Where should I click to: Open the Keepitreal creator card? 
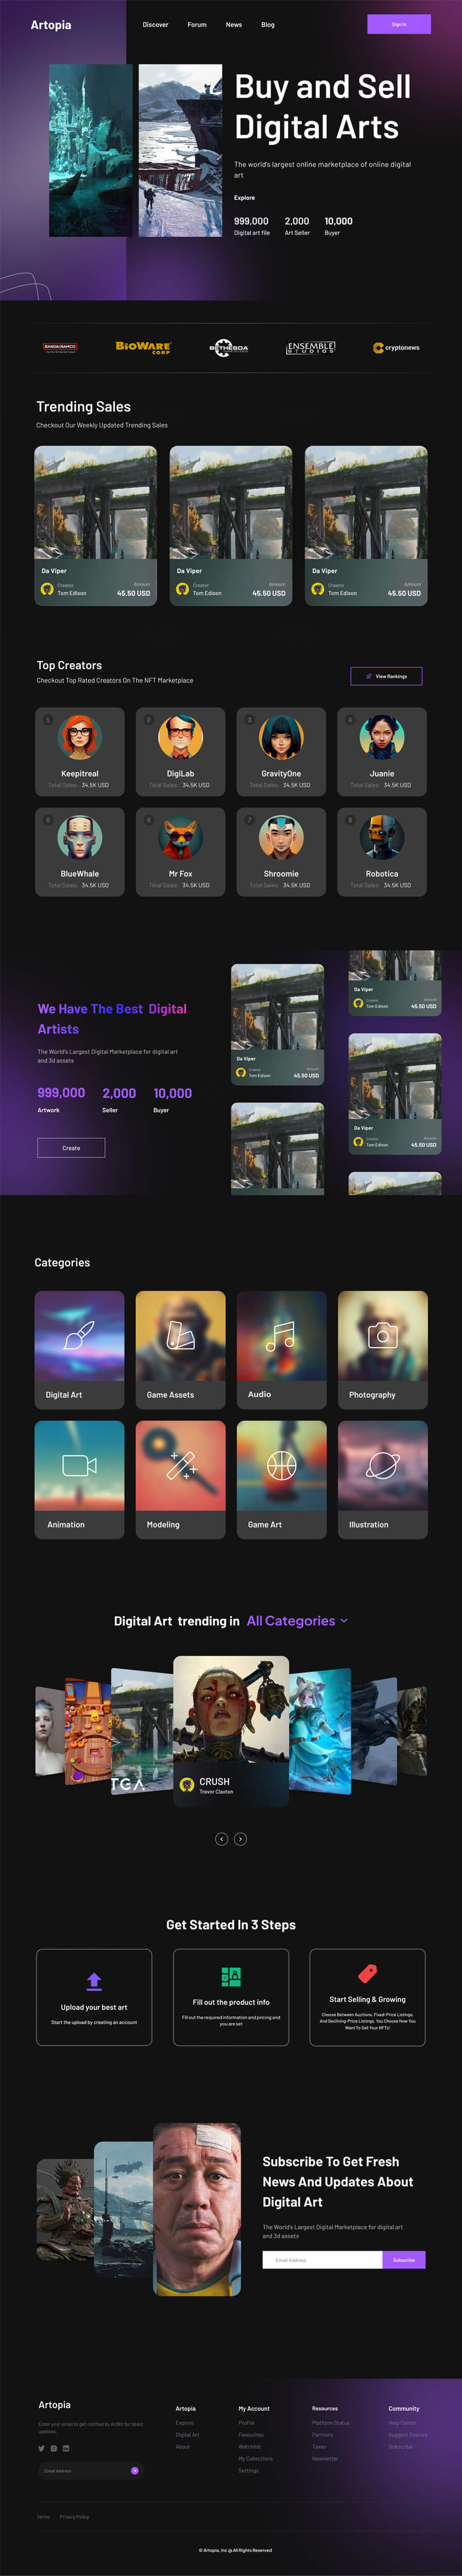click(x=79, y=751)
